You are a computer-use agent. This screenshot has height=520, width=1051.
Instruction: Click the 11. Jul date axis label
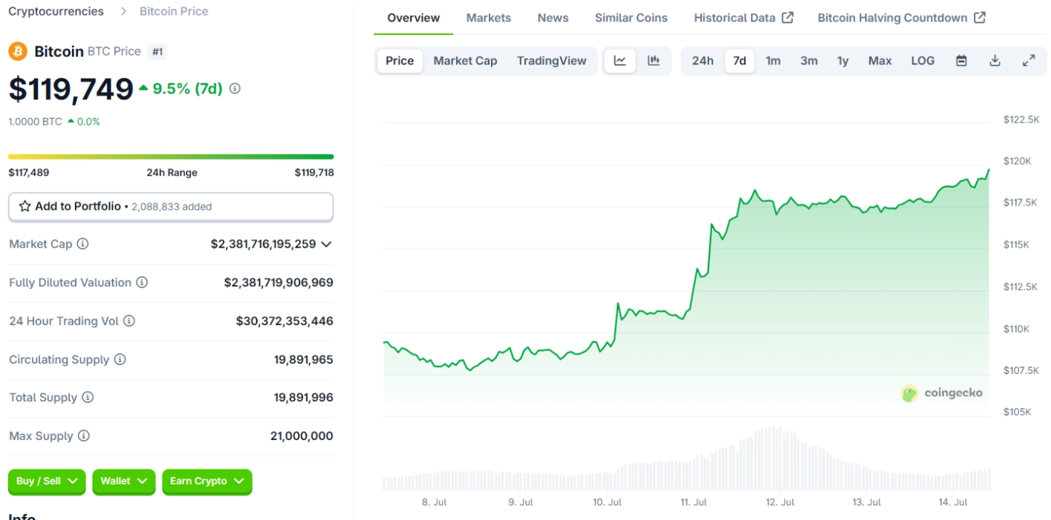pos(693,502)
